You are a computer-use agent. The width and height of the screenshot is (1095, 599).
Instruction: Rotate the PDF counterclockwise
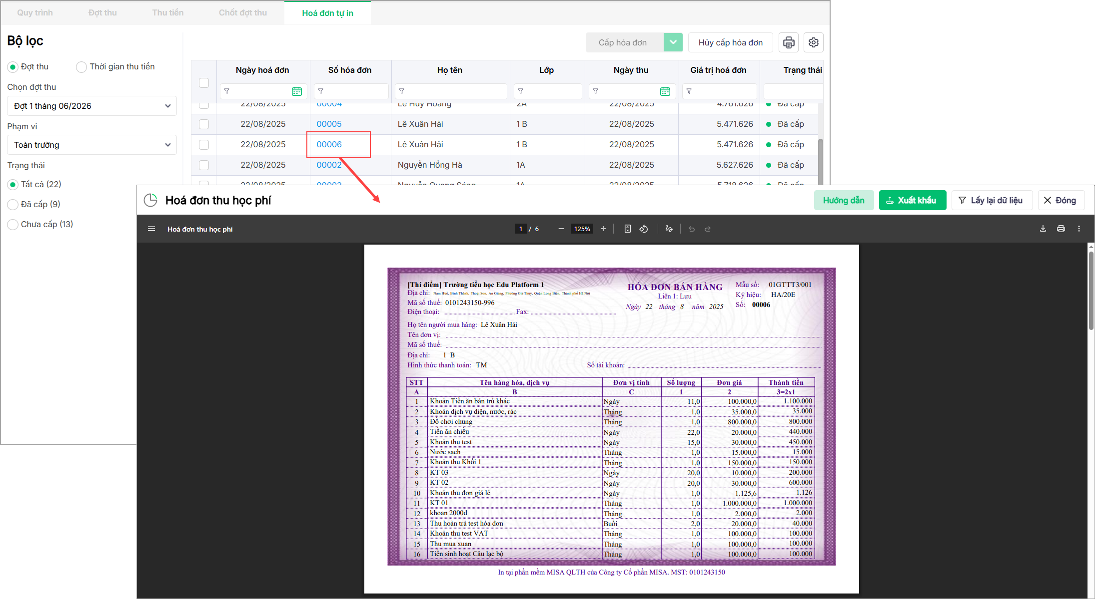pyautogui.click(x=644, y=229)
